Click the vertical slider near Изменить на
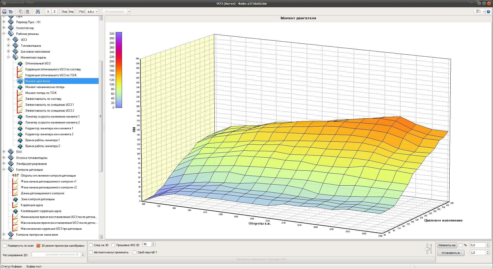Viewport: 493px width, 269px height. [x=427, y=249]
